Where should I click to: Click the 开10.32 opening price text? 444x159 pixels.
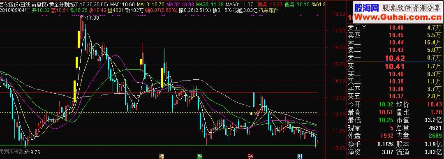[41, 10]
